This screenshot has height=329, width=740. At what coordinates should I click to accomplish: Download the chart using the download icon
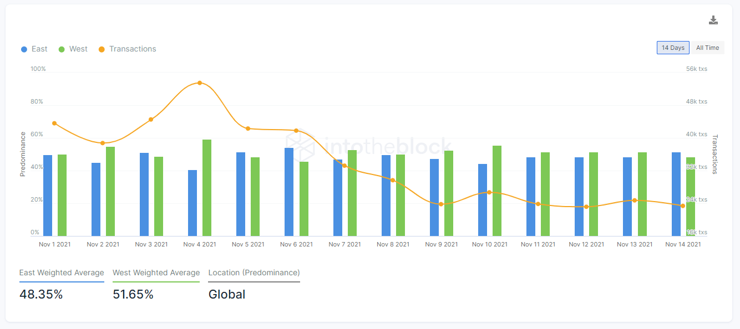[713, 20]
